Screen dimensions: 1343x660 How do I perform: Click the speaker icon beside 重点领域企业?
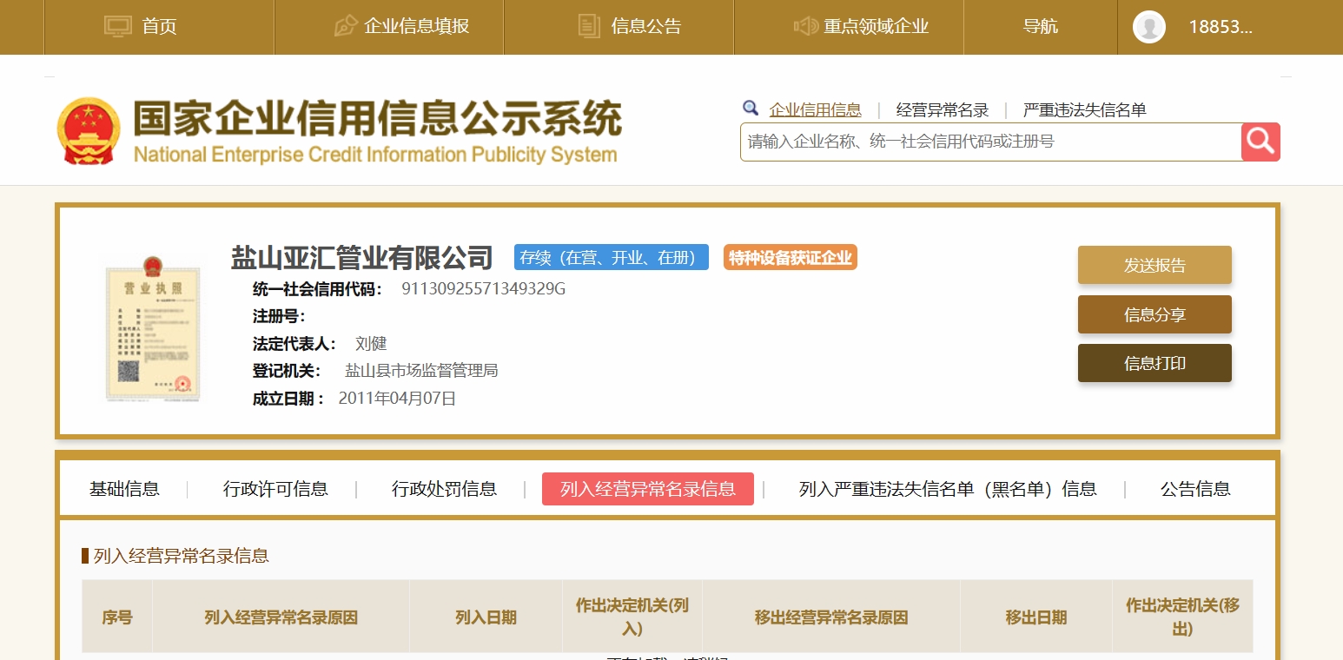tap(806, 26)
